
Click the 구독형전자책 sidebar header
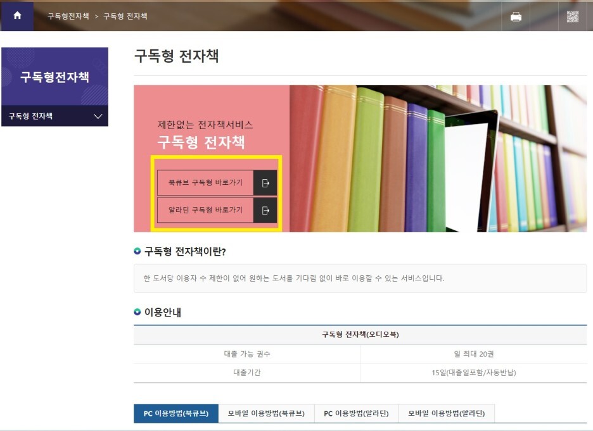tap(55, 77)
